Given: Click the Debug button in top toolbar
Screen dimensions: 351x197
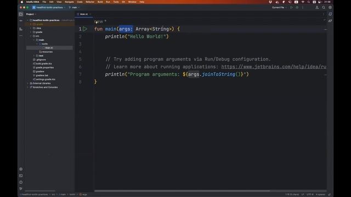Looking at the screenshot, I should click(297, 7).
